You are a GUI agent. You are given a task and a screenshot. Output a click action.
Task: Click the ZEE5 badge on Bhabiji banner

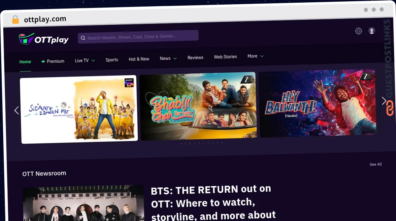click(247, 79)
